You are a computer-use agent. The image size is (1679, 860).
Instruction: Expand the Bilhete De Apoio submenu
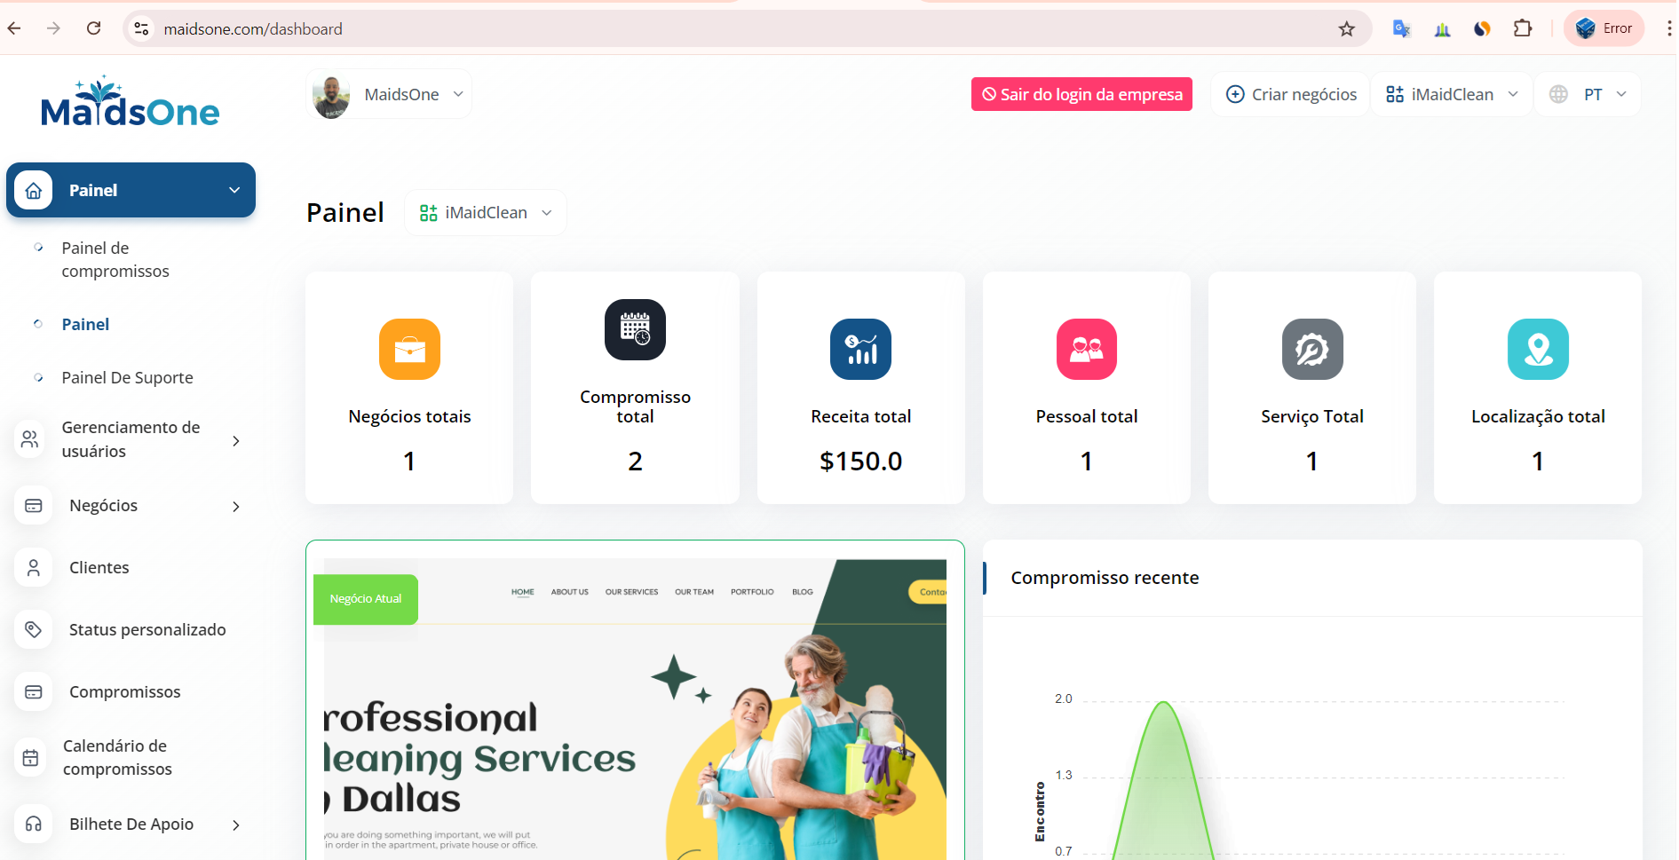(x=131, y=824)
